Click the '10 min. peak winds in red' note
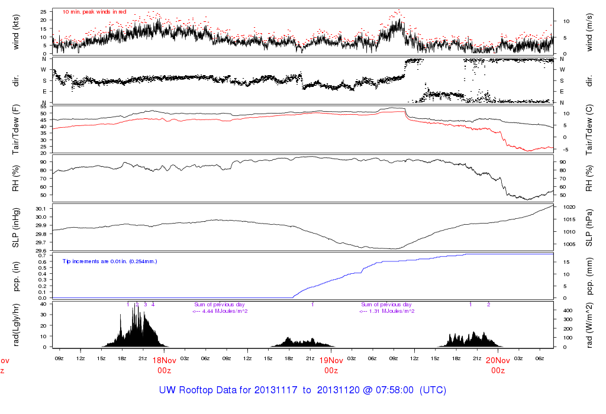This screenshot has height=414, width=606. pyautogui.click(x=94, y=12)
